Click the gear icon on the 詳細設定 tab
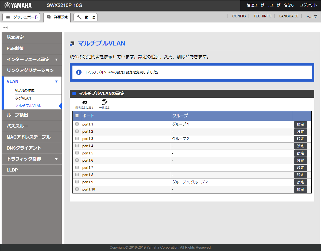The height and width of the screenshot is (251, 321). point(48,17)
